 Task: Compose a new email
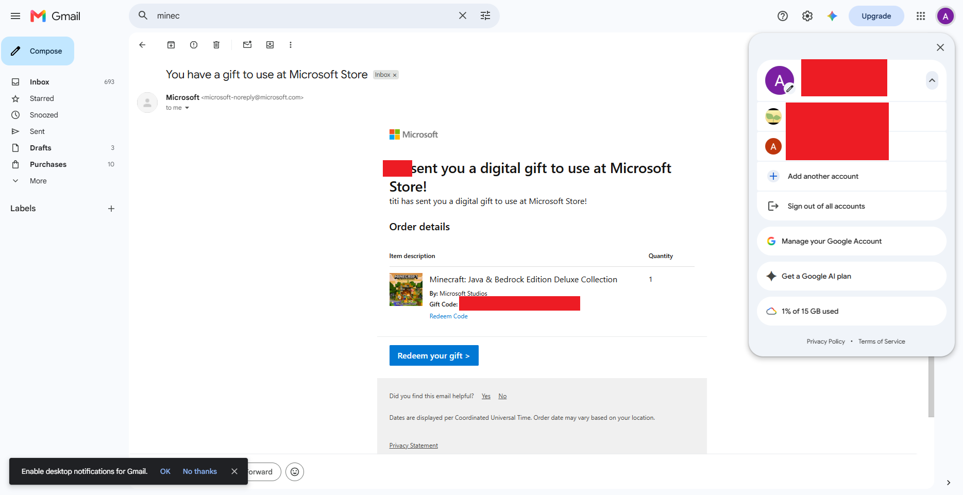coord(38,51)
